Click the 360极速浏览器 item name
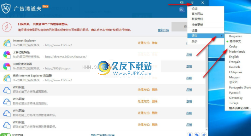Image resolution: width=251 pixels, height=136 pixels. coord(22,64)
